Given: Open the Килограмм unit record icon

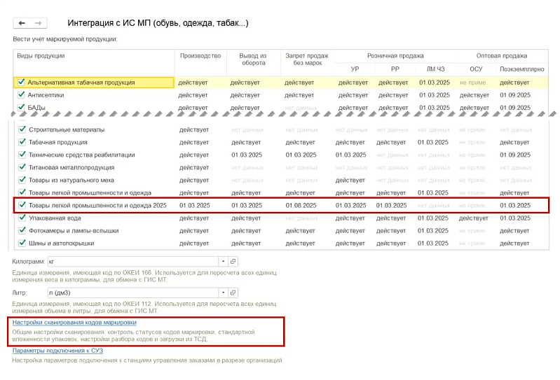Looking at the screenshot, I should pos(233,261).
